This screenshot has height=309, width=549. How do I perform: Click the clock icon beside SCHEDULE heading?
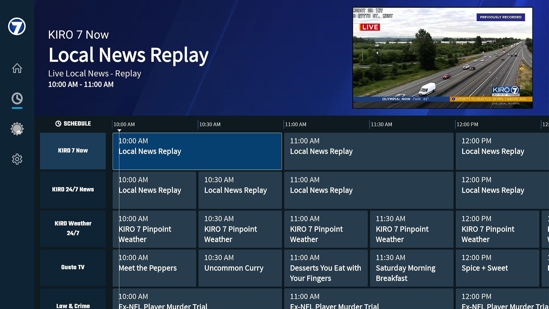58,124
